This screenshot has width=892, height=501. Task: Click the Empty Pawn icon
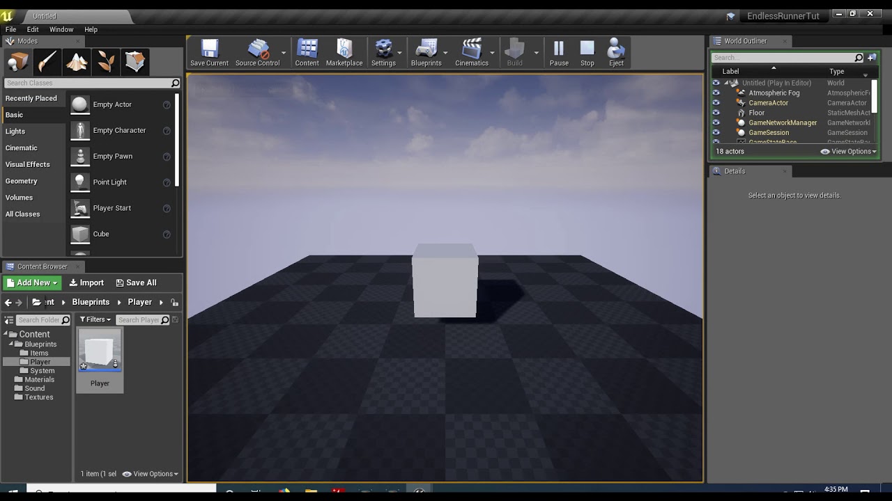(x=80, y=156)
